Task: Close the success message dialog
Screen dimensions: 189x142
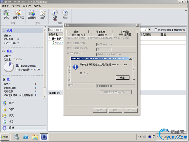Action: pos(130,58)
